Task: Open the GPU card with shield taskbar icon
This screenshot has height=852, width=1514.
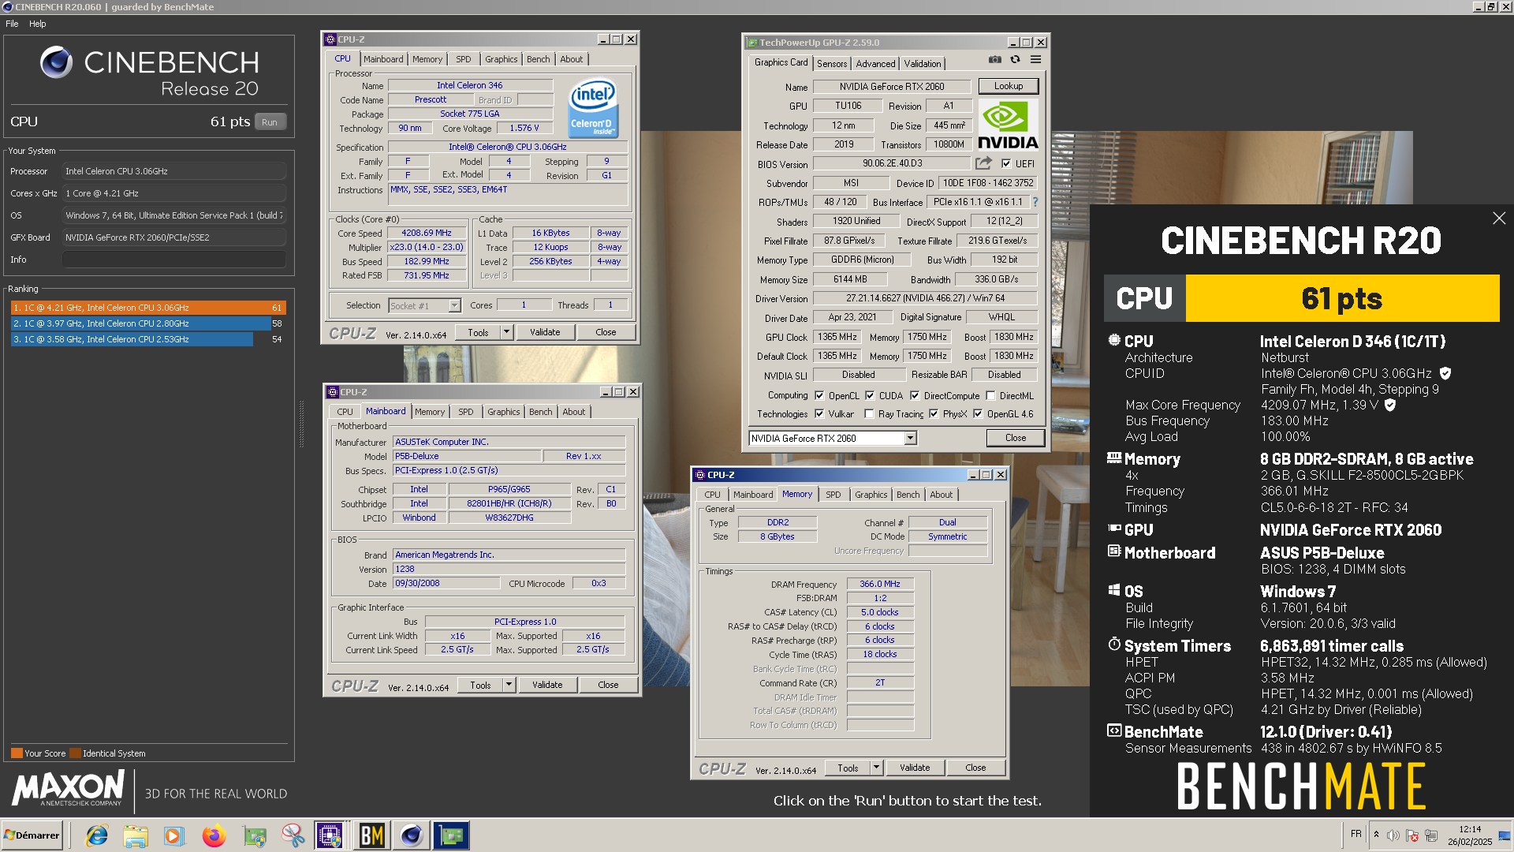Action: [x=254, y=835]
